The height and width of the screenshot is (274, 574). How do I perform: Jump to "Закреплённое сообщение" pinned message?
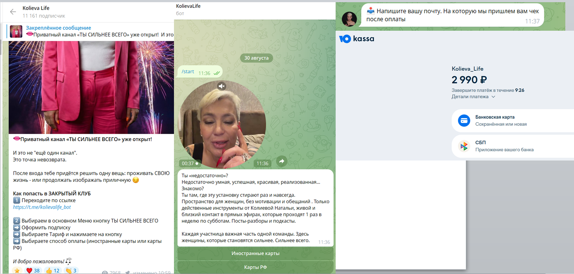coord(58,28)
